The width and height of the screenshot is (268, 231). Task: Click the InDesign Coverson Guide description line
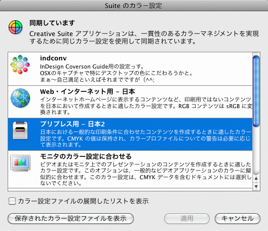92,67
